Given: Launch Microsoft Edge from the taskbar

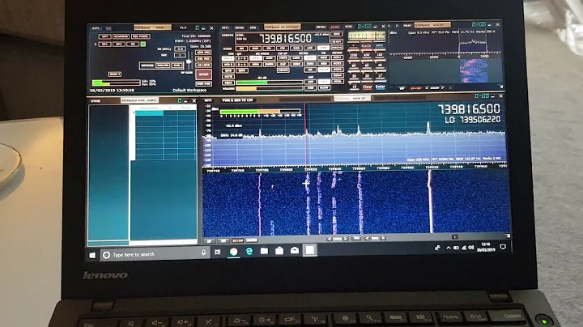Looking at the screenshot, I should click(x=249, y=251).
